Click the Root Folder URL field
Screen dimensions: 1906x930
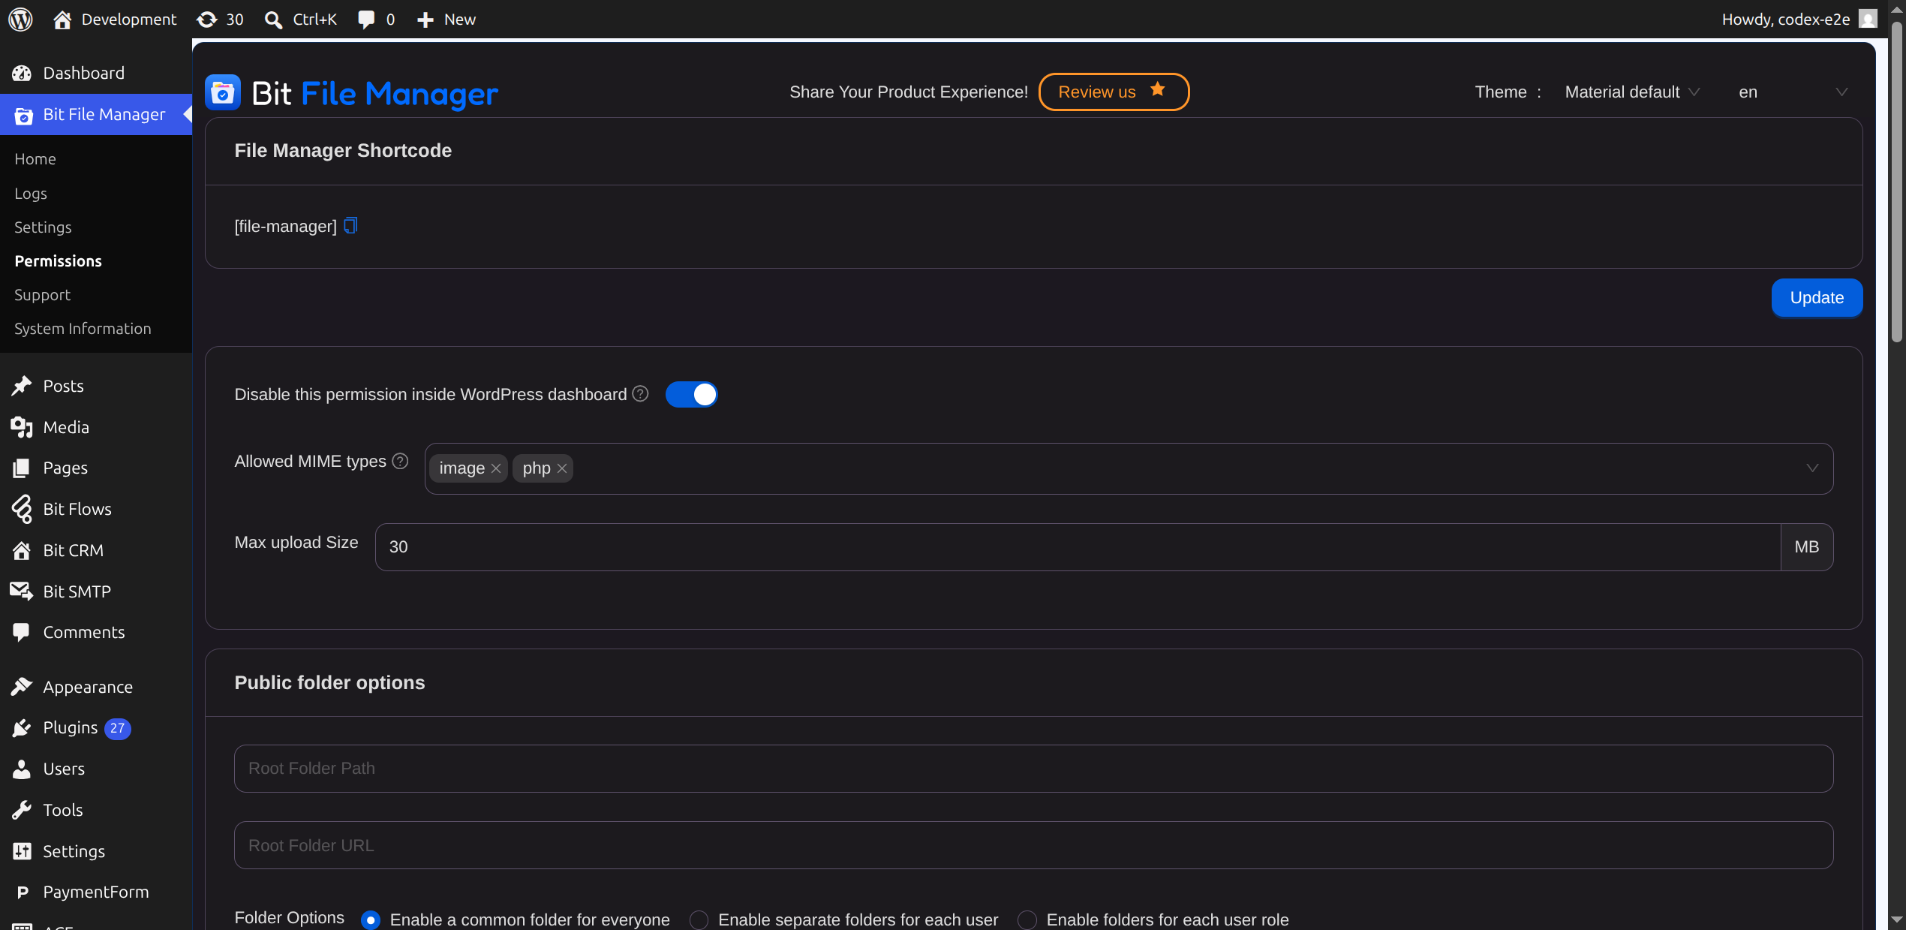[x=1033, y=845]
